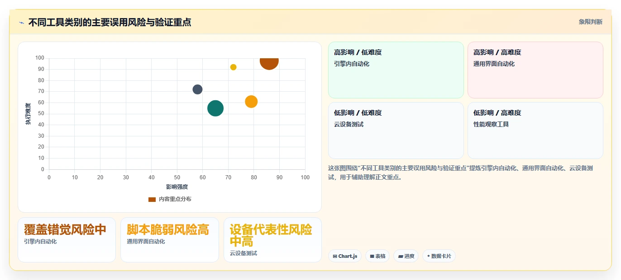Click 通用界面自动化 text in the pink card
621x280 pixels.
click(x=494, y=64)
